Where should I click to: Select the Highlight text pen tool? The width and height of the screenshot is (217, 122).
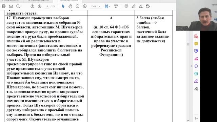[134, 6]
